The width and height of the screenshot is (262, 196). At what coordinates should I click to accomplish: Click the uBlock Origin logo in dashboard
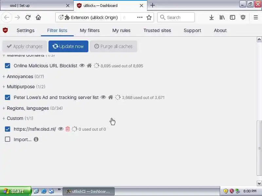tap(5, 30)
